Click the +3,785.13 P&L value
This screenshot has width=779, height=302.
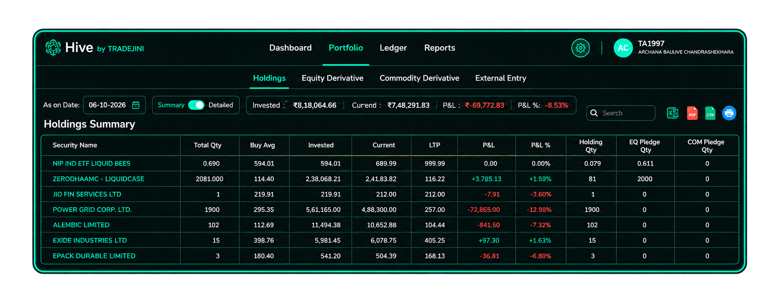(486, 179)
